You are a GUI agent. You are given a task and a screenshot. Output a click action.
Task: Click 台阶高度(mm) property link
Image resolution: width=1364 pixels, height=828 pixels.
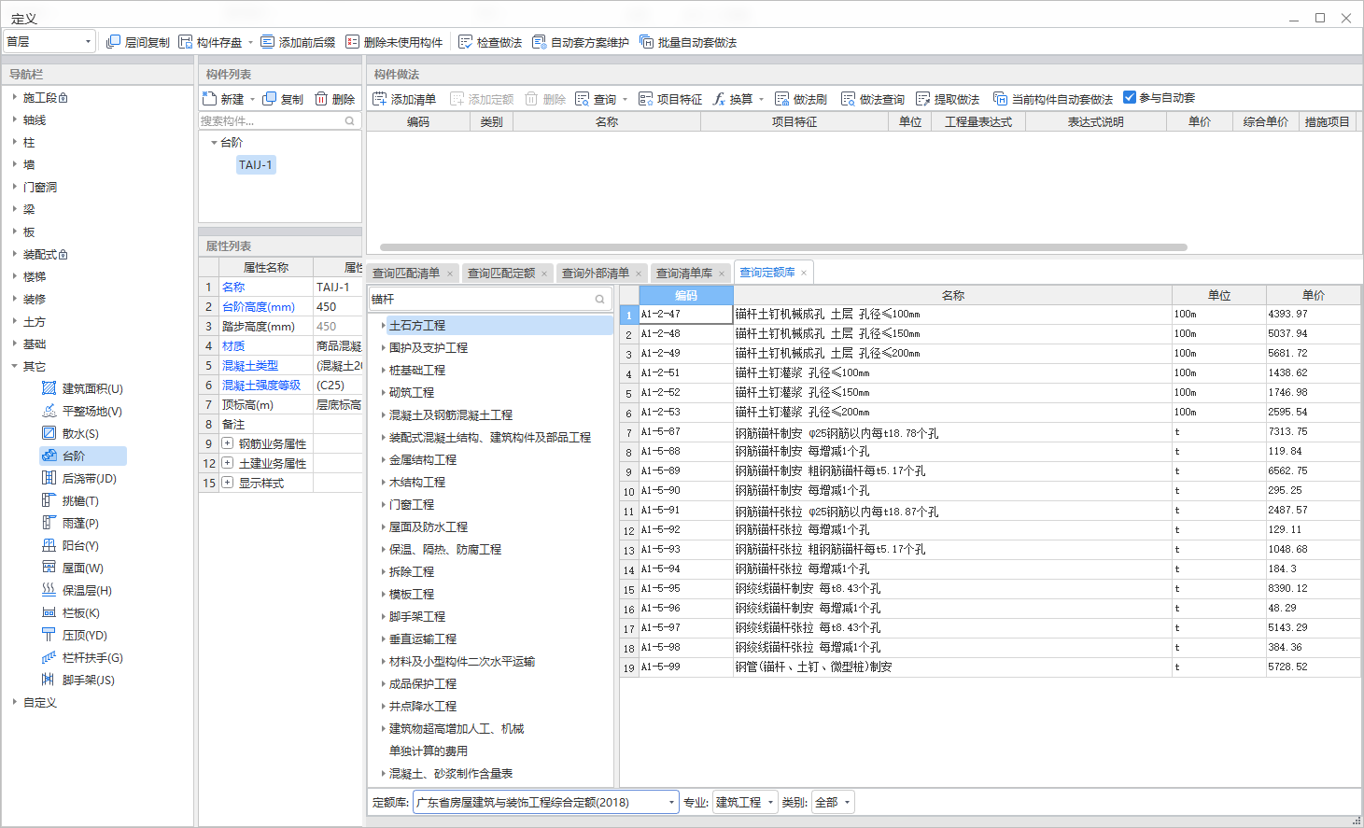[x=259, y=307]
